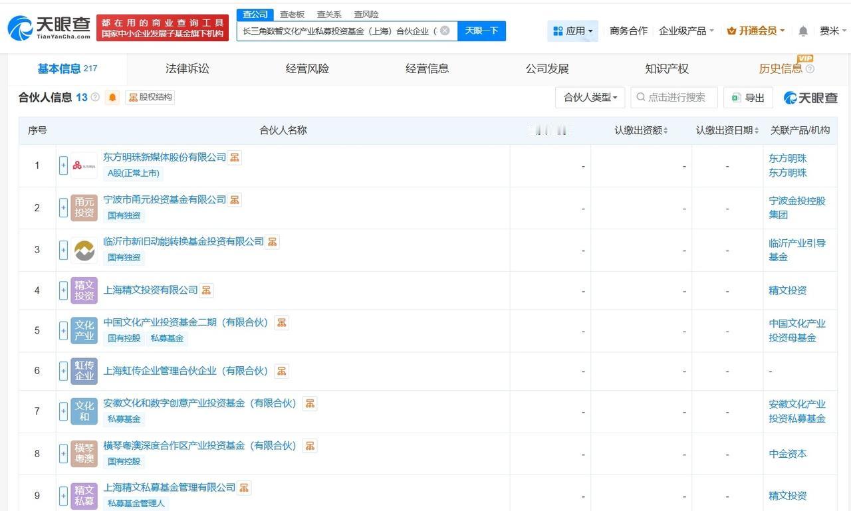Open the 应用 apps dropdown
Viewport: 851px width, 511px height.
(x=572, y=31)
